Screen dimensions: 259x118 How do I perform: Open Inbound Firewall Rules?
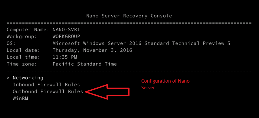point(46,85)
